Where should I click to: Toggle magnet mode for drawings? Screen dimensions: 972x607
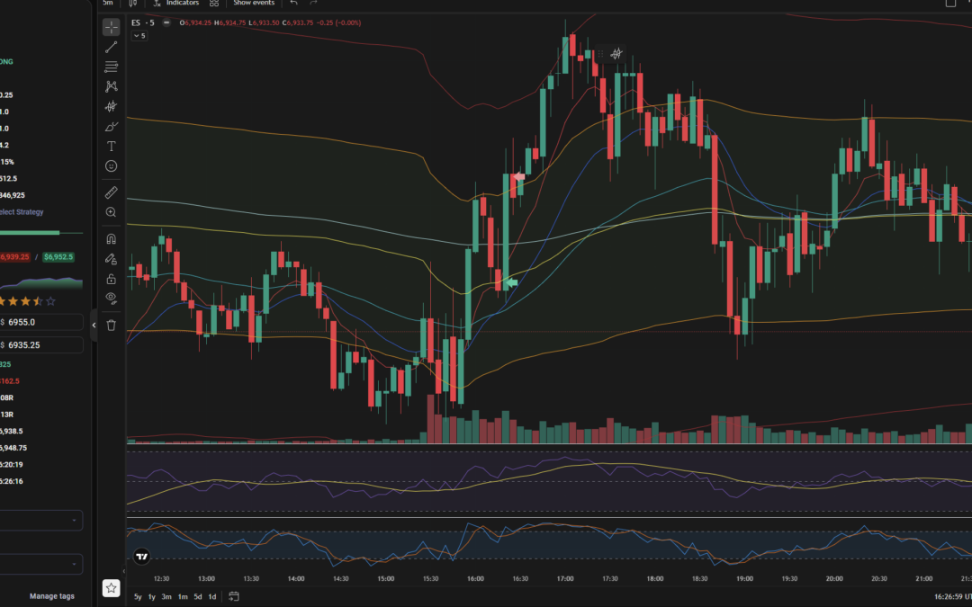point(111,239)
